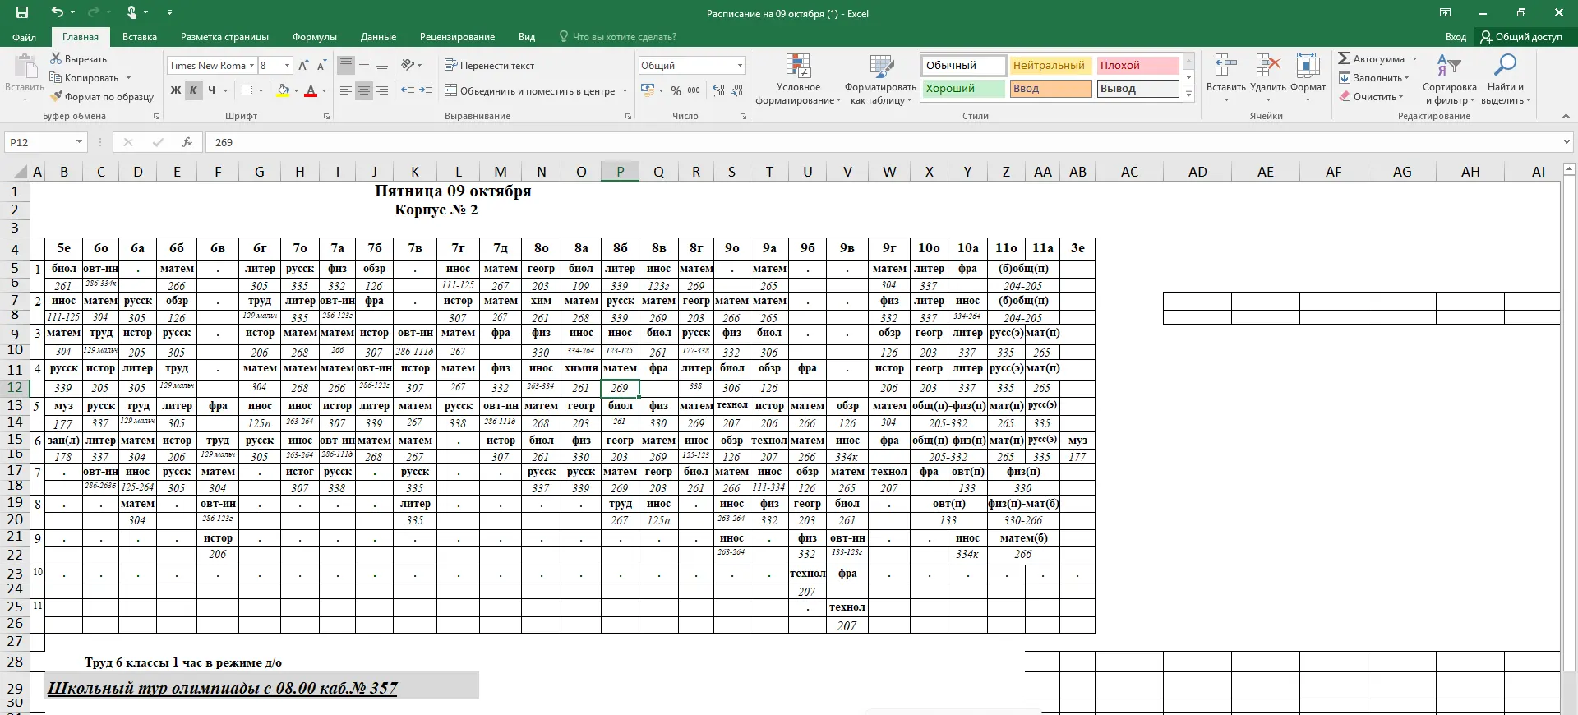Toggle italic К formatting
This screenshot has width=1578, height=715.
pos(193,90)
